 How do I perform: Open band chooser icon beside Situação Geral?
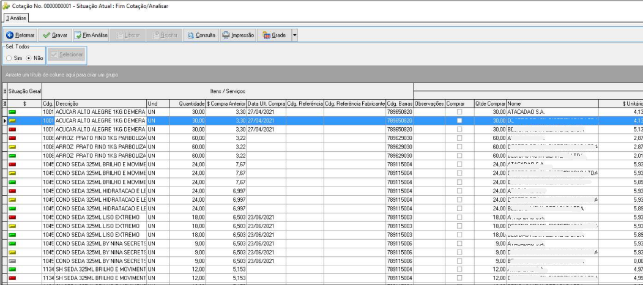[x=5, y=91]
